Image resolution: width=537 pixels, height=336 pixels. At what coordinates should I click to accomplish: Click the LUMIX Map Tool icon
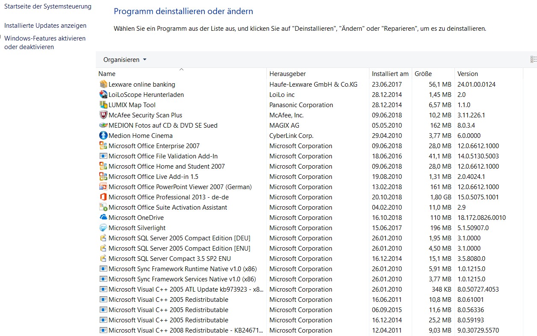click(103, 105)
